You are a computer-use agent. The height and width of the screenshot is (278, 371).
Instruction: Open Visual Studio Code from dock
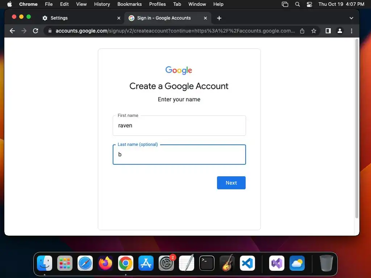point(247,263)
